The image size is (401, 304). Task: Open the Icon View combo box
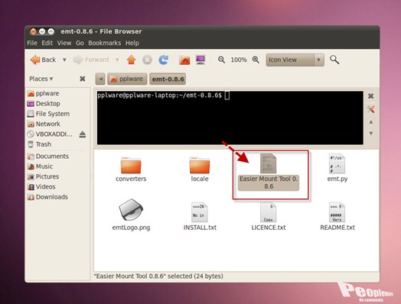coord(295,60)
